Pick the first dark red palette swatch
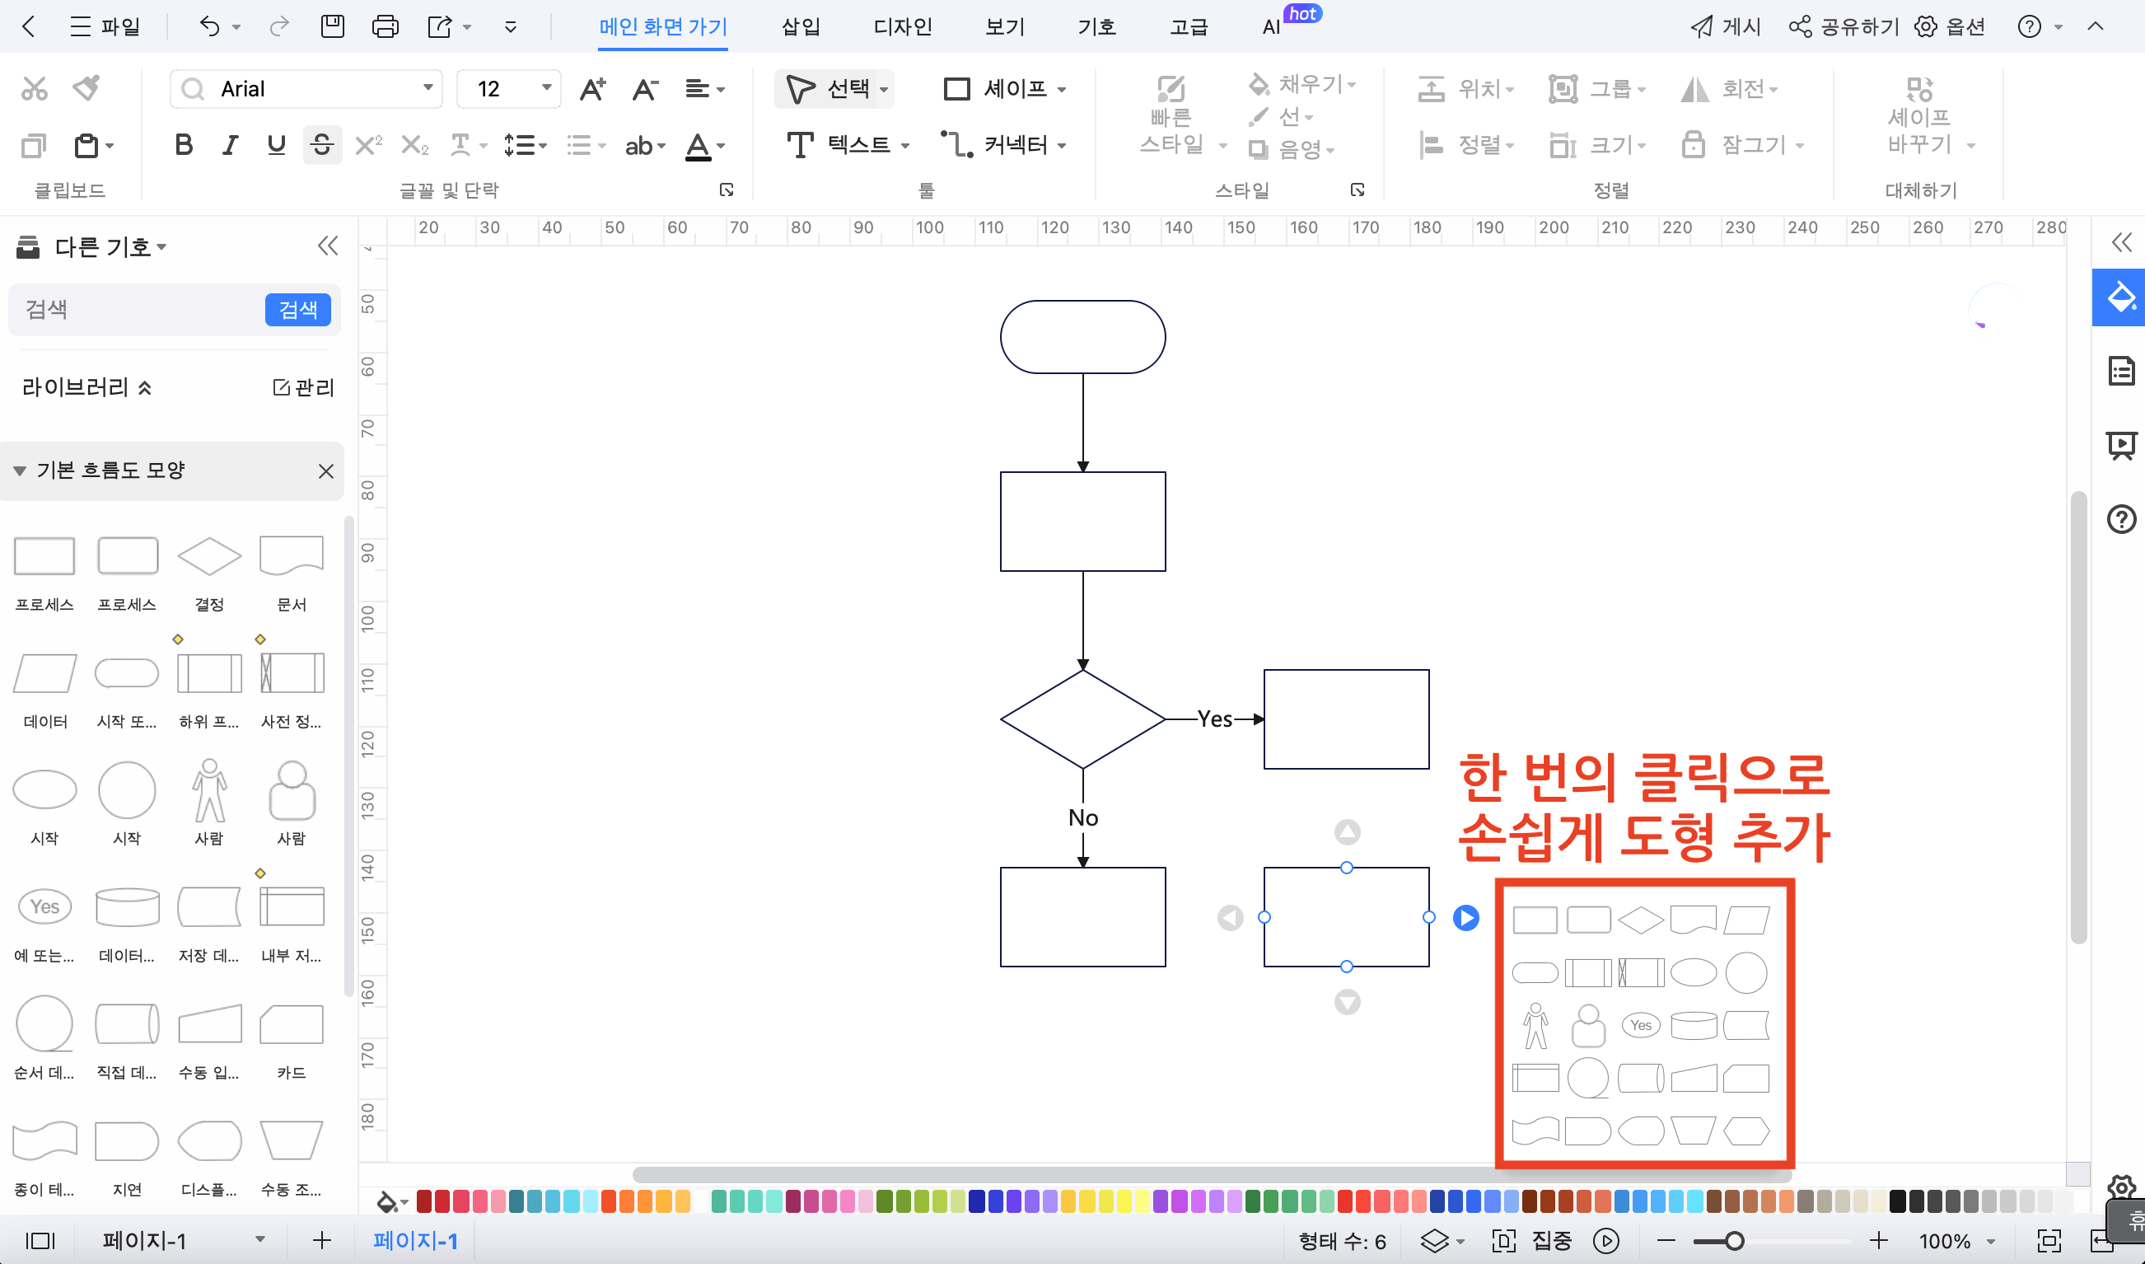Image resolution: width=2145 pixels, height=1264 pixels. click(424, 1202)
